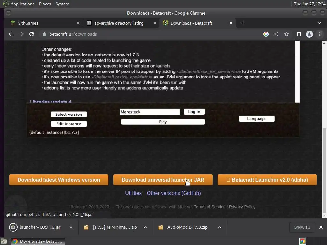Click the Select version button
Image resolution: width=327 pixels, height=245 pixels.
pos(69,115)
